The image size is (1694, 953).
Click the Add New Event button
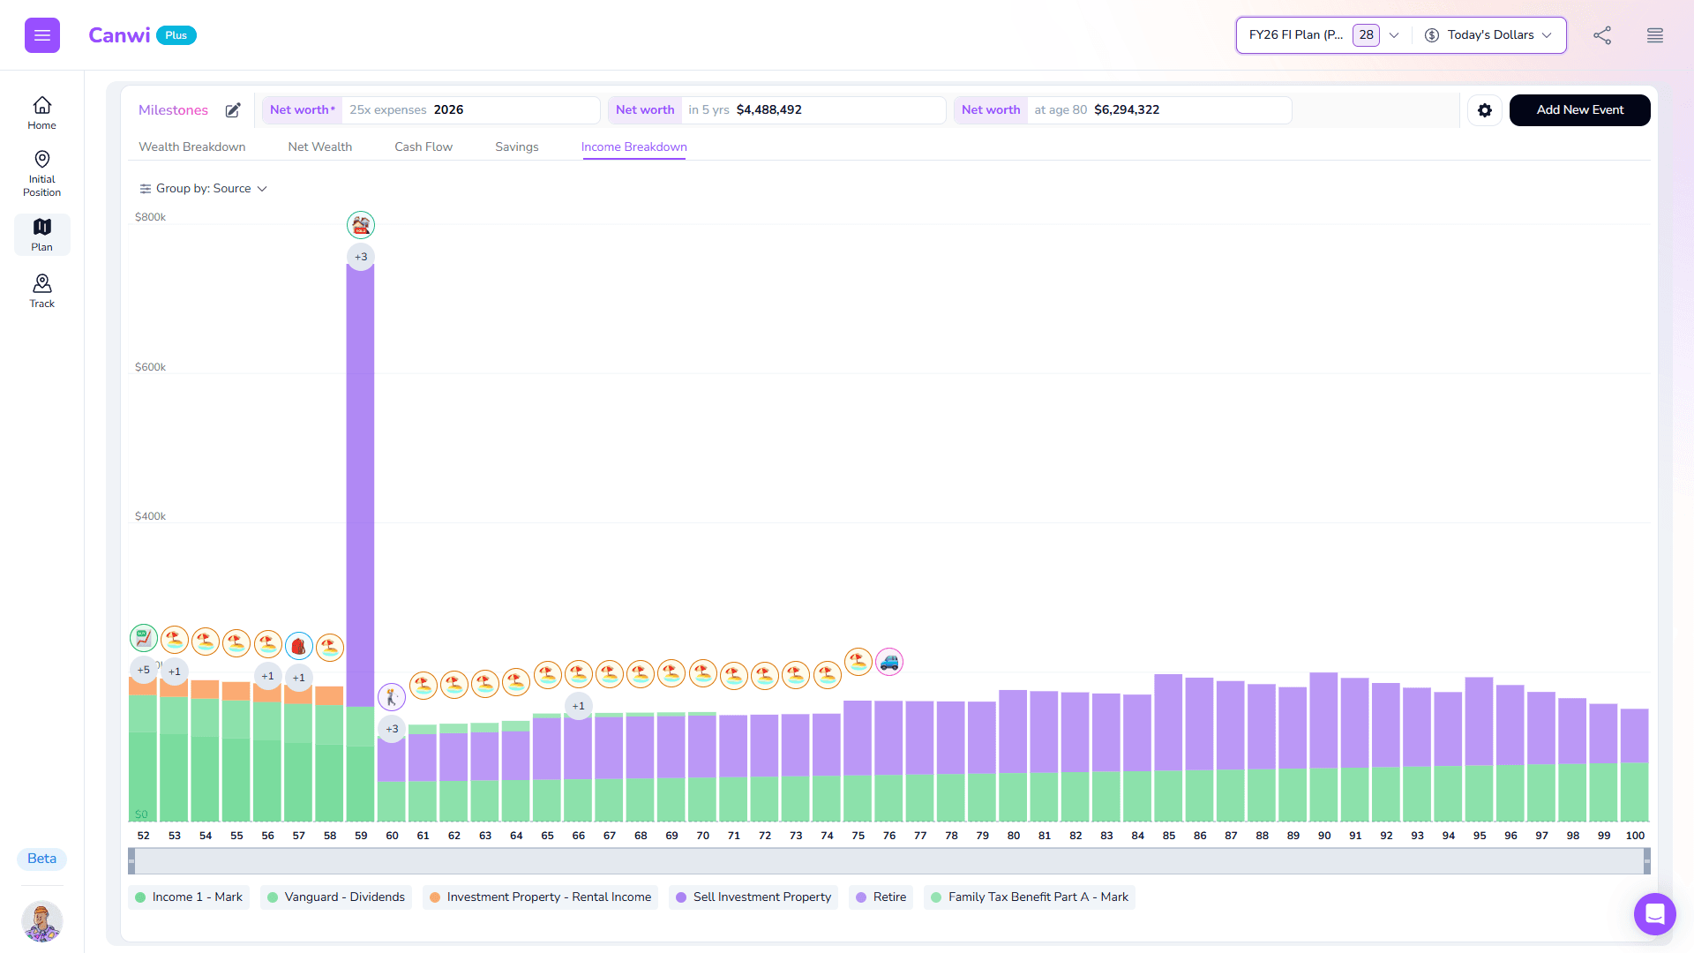point(1579,110)
